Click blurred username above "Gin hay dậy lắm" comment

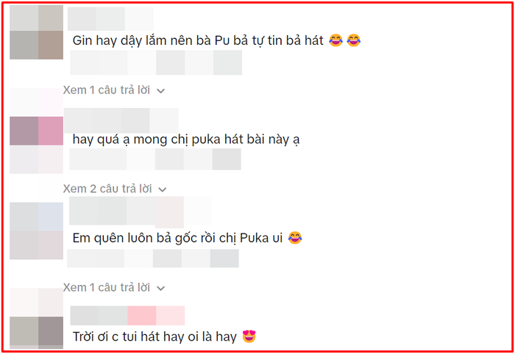[110, 19]
